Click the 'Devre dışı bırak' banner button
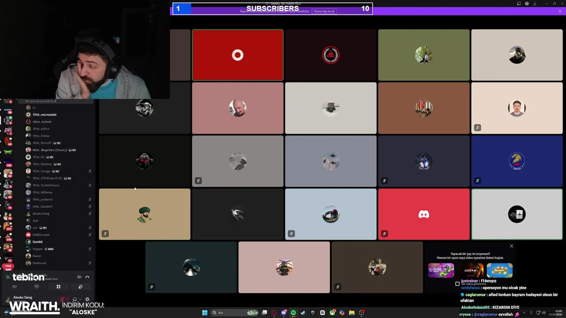Screen dimensions: 566x318 (x=324, y=11)
